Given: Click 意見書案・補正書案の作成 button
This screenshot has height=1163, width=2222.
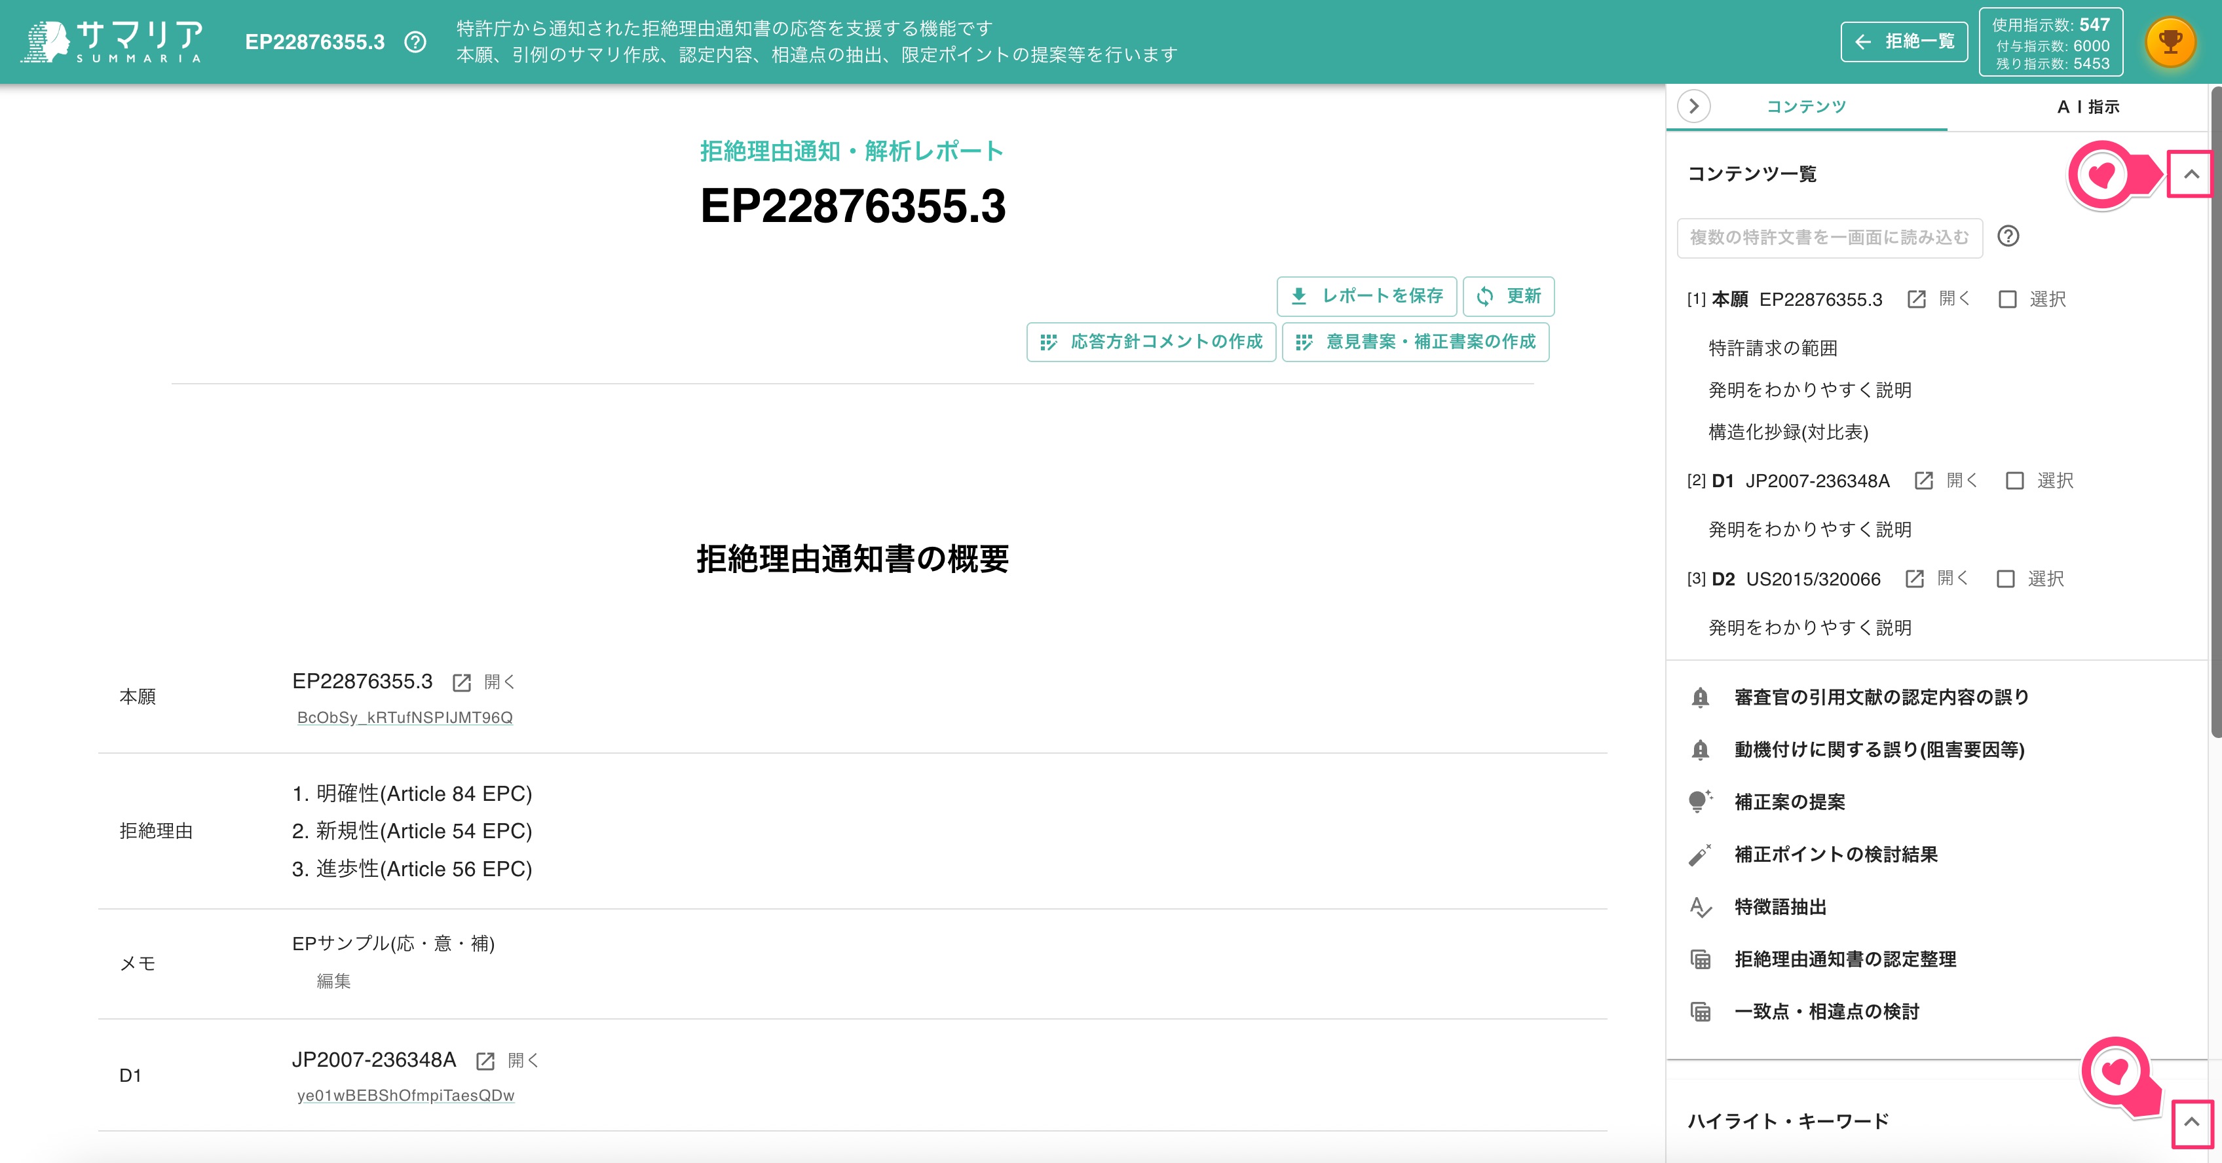Looking at the screenshot, I should click(x=1415, y=341).
